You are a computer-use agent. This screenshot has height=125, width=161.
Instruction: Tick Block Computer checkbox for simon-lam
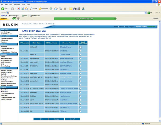[80, 81]
